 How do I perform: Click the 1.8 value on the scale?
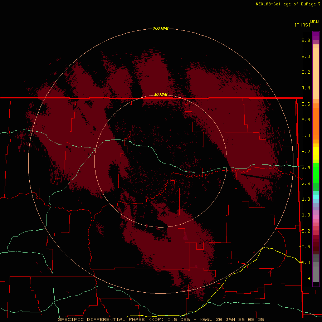pos(306,199)
